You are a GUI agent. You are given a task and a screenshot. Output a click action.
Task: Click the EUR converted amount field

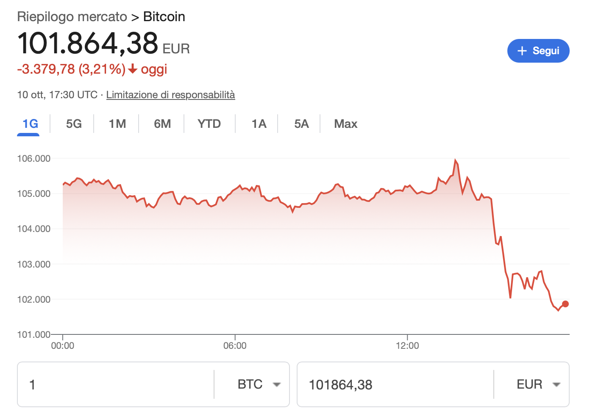coord(394,384)
